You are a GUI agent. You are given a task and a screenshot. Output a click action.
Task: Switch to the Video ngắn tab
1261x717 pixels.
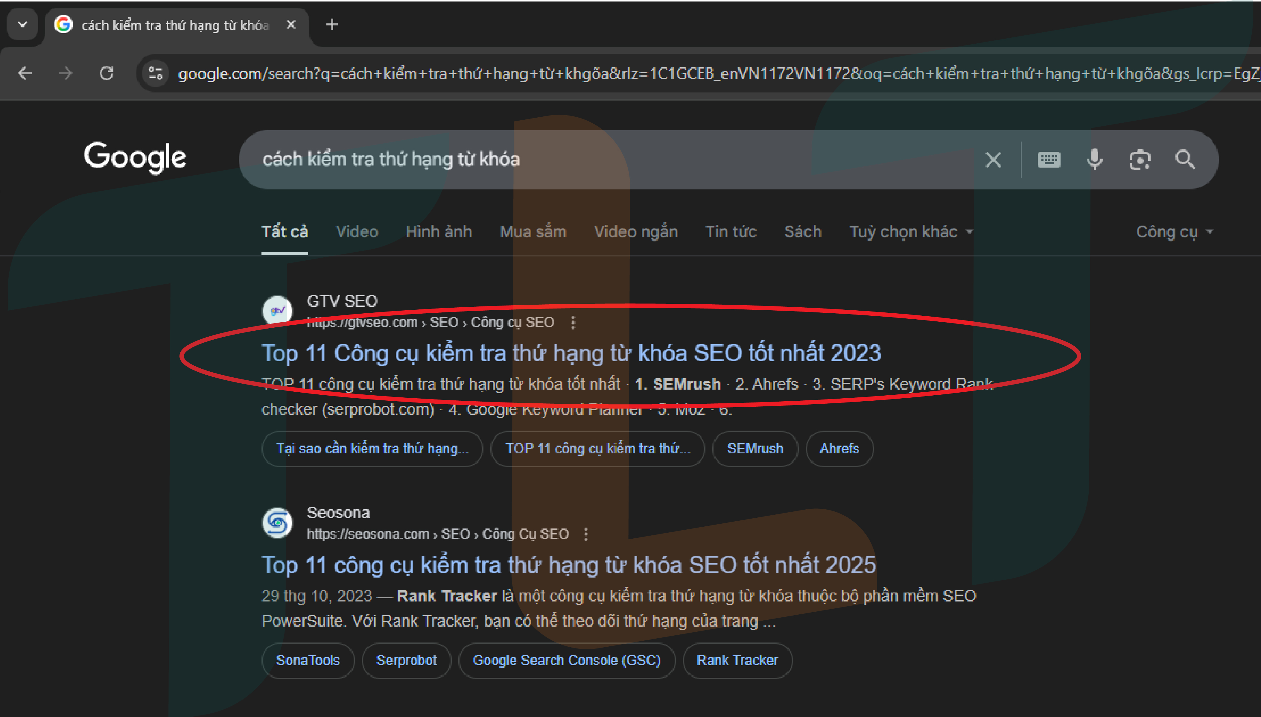point(636,231)
